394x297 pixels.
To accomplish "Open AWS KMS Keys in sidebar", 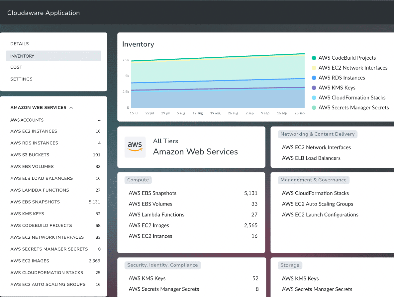I will pyautogui.click(x=27, y=213).
